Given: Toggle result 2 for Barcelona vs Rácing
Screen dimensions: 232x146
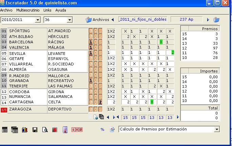Looking at the screenshot, I should point(100,42).
